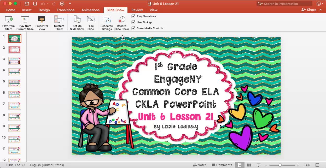Click the zoom slider handle

coord(280,165)
